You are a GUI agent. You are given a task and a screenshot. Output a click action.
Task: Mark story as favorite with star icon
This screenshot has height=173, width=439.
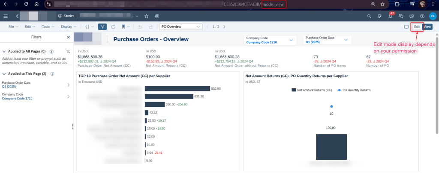147,16
